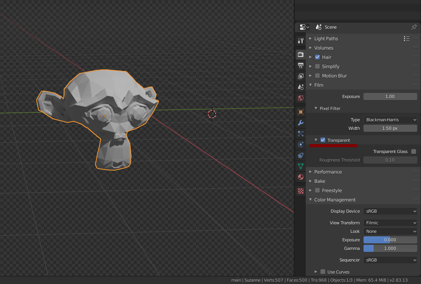Click the Pixel Filter Width field

390,128
